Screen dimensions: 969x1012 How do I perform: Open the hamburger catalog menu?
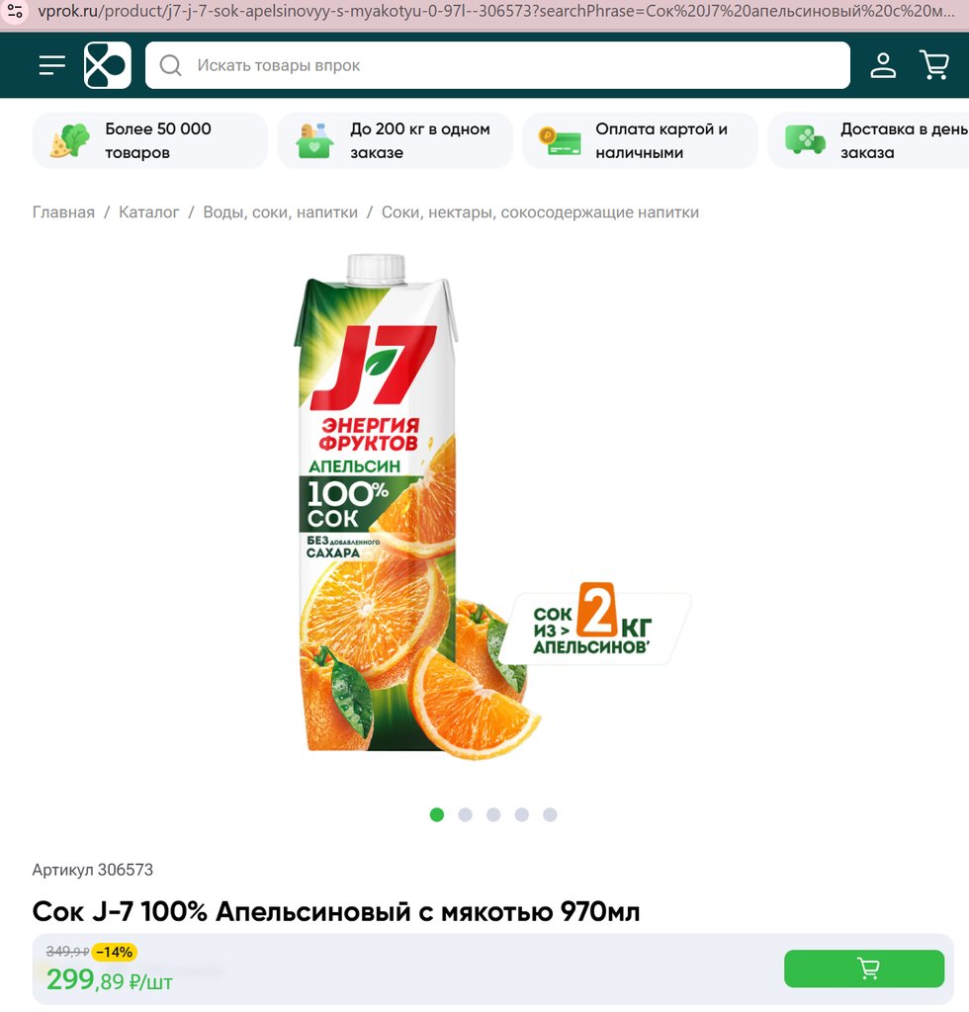point(52,65)
